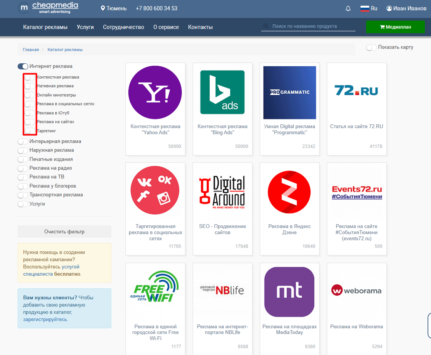Click the user avatar icon for Иван Иванов
This screenshot has height=355, width=431.
point(389,8)
